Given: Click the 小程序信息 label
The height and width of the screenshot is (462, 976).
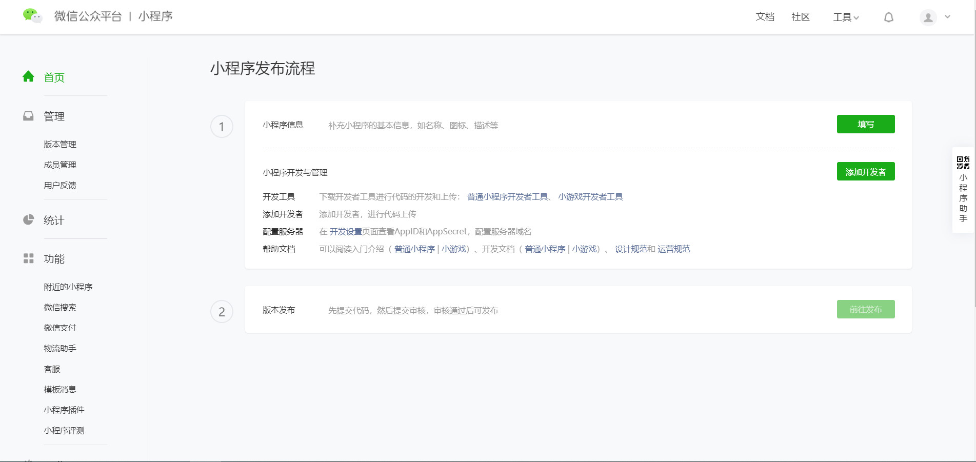Looking at the screenshot, I should 283,125.
